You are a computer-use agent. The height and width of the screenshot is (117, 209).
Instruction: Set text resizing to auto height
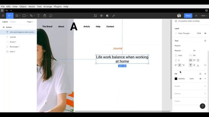pos(194,60)
